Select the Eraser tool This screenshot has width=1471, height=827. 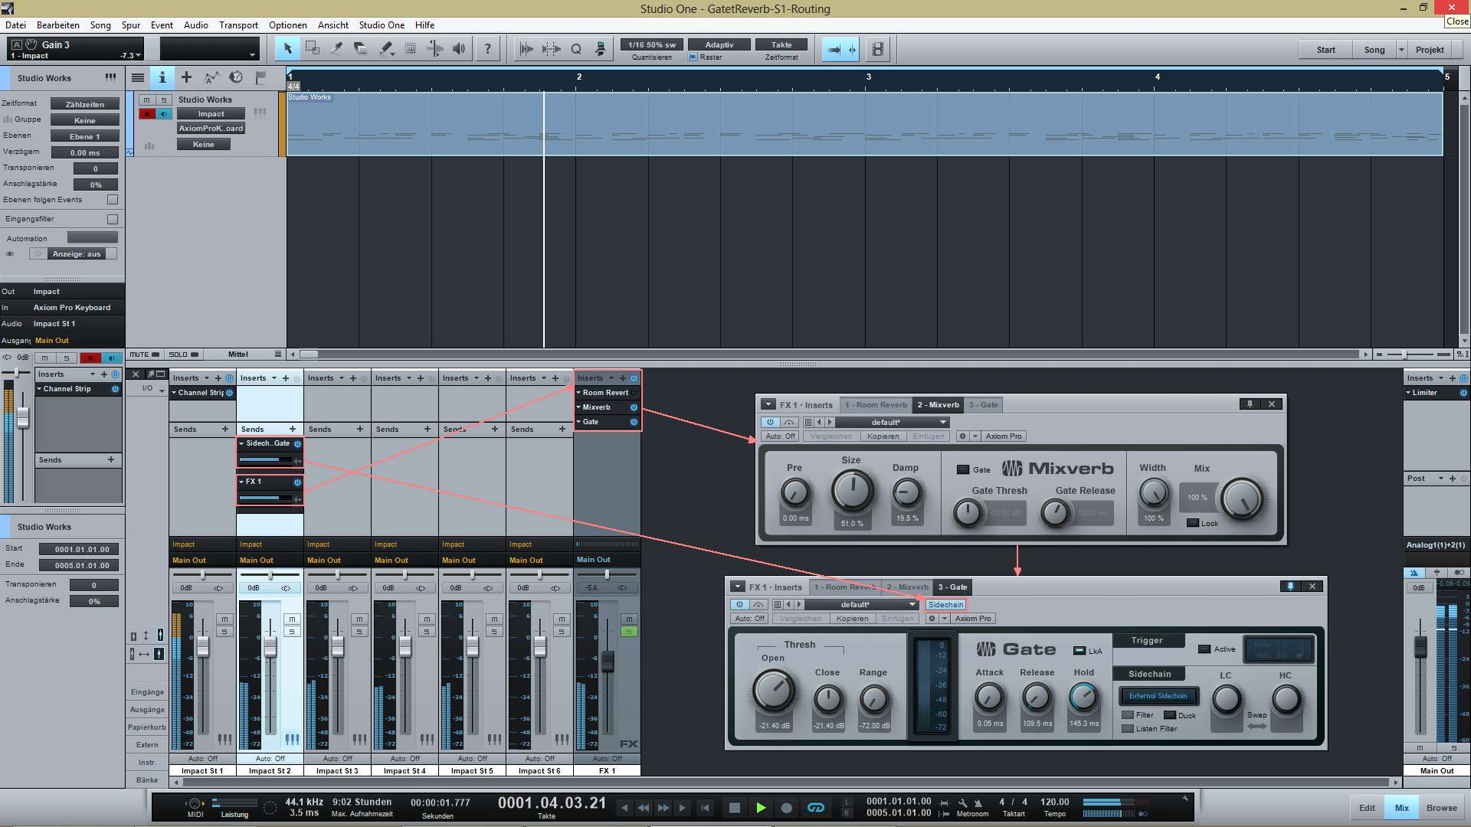(x=361, y=49)
